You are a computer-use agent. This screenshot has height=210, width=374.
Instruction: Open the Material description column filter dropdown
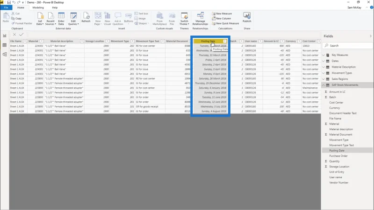[x=82, y=41]
